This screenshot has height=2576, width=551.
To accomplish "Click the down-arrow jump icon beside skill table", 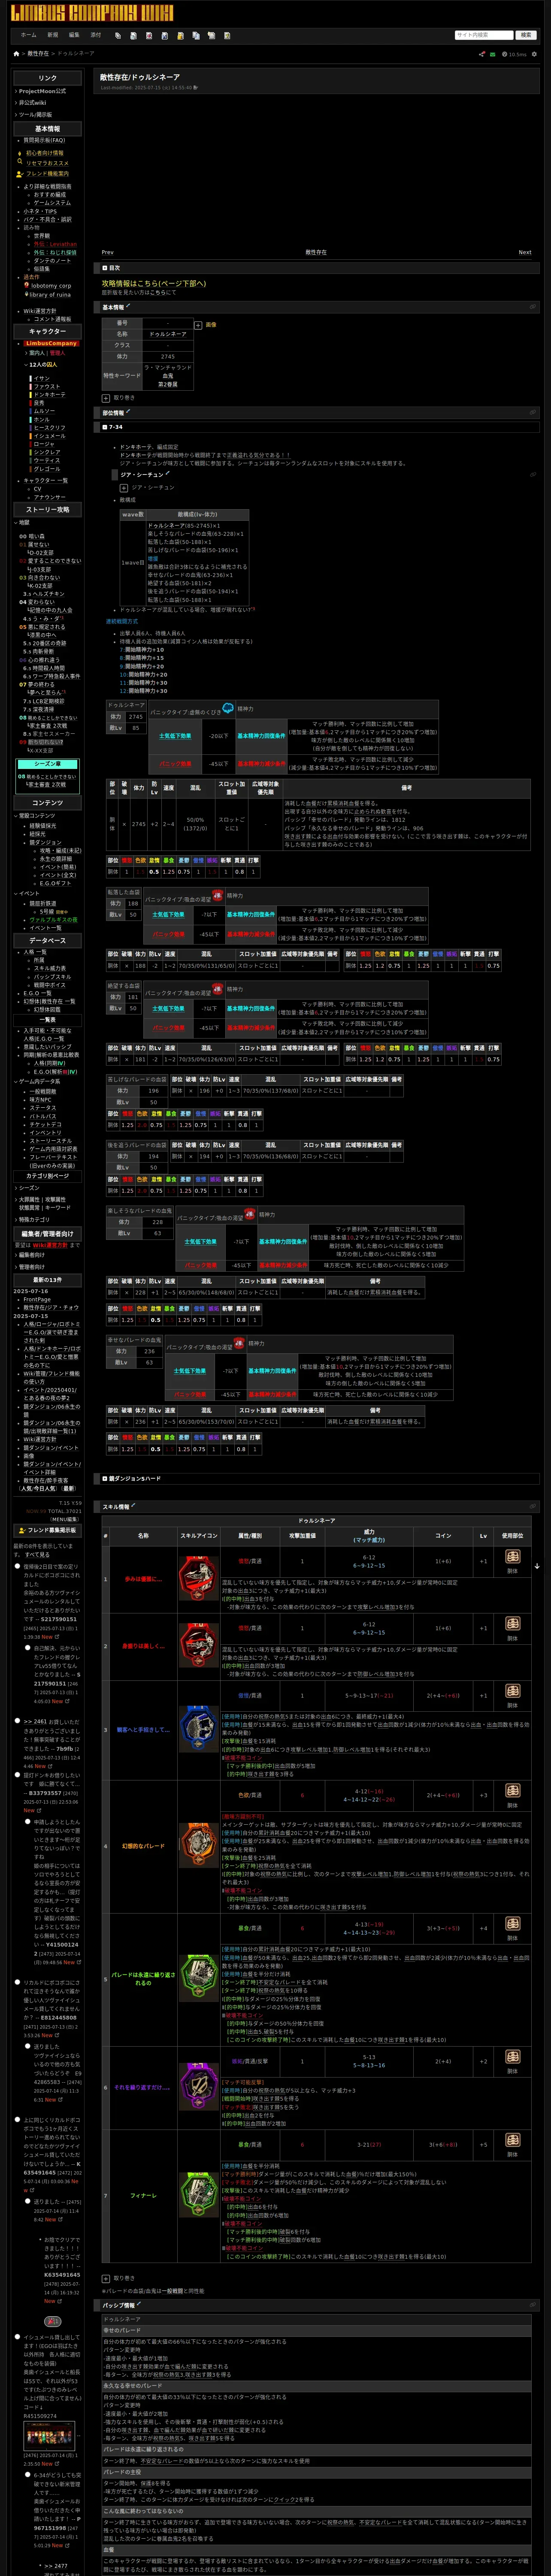I will coord(537,1566).
